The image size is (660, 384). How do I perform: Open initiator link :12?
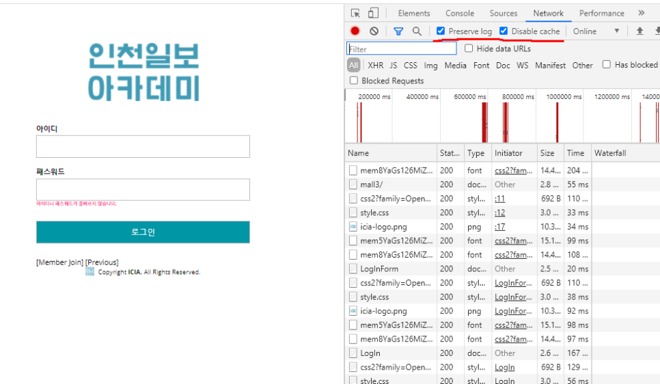[499, 212]
